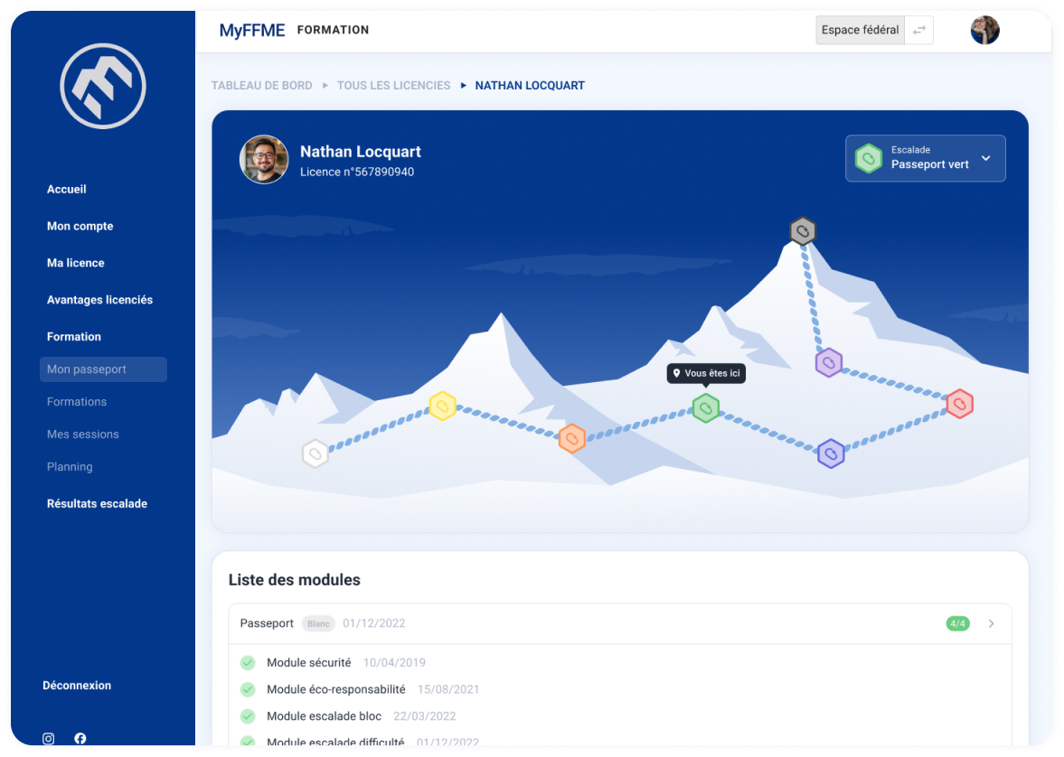Select the orange passport hexagon marker
Viewport: 1064px width, 757px height.
(571, 439)
